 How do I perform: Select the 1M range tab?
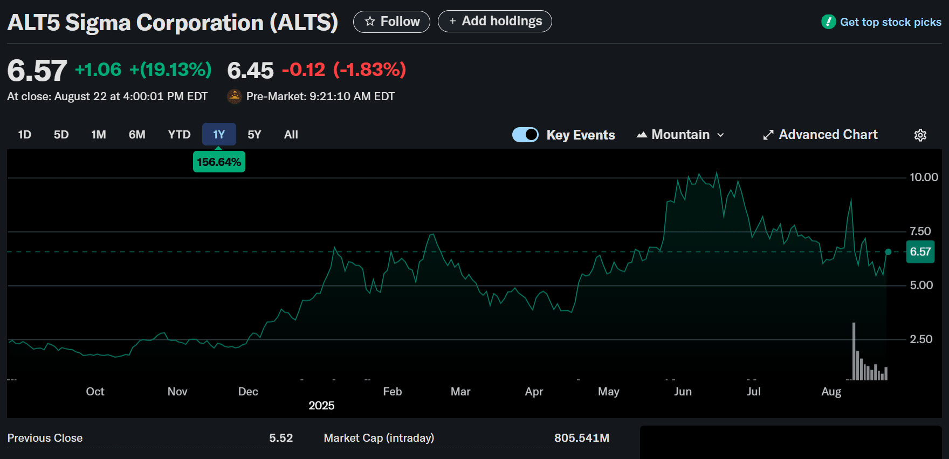[99, 135]
